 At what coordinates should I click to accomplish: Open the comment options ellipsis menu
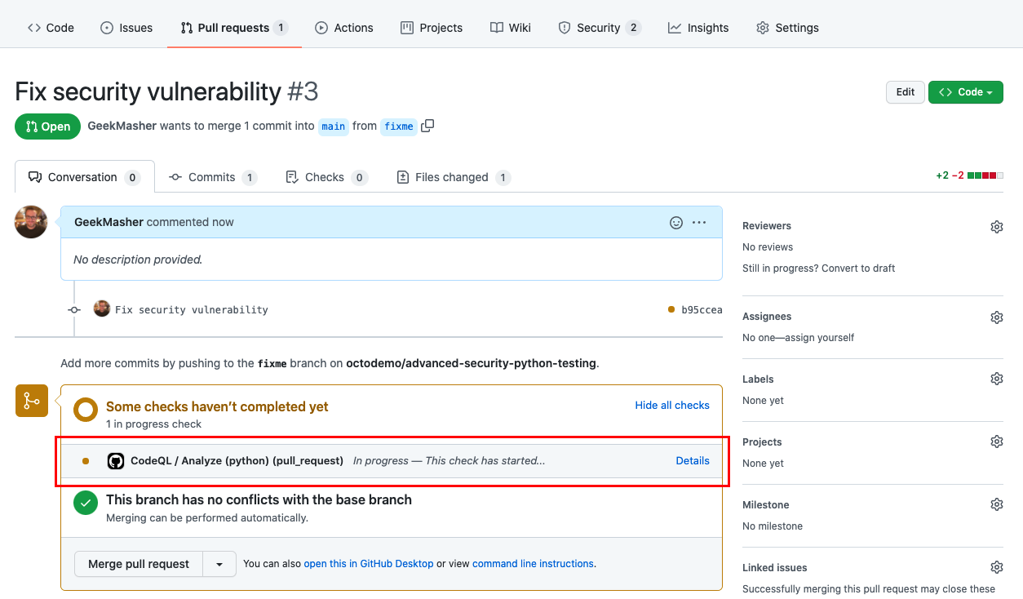[699, 222]
